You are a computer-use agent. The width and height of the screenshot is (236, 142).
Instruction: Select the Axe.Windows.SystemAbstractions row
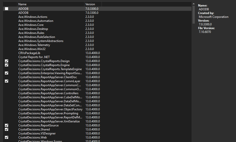point(97,41)
